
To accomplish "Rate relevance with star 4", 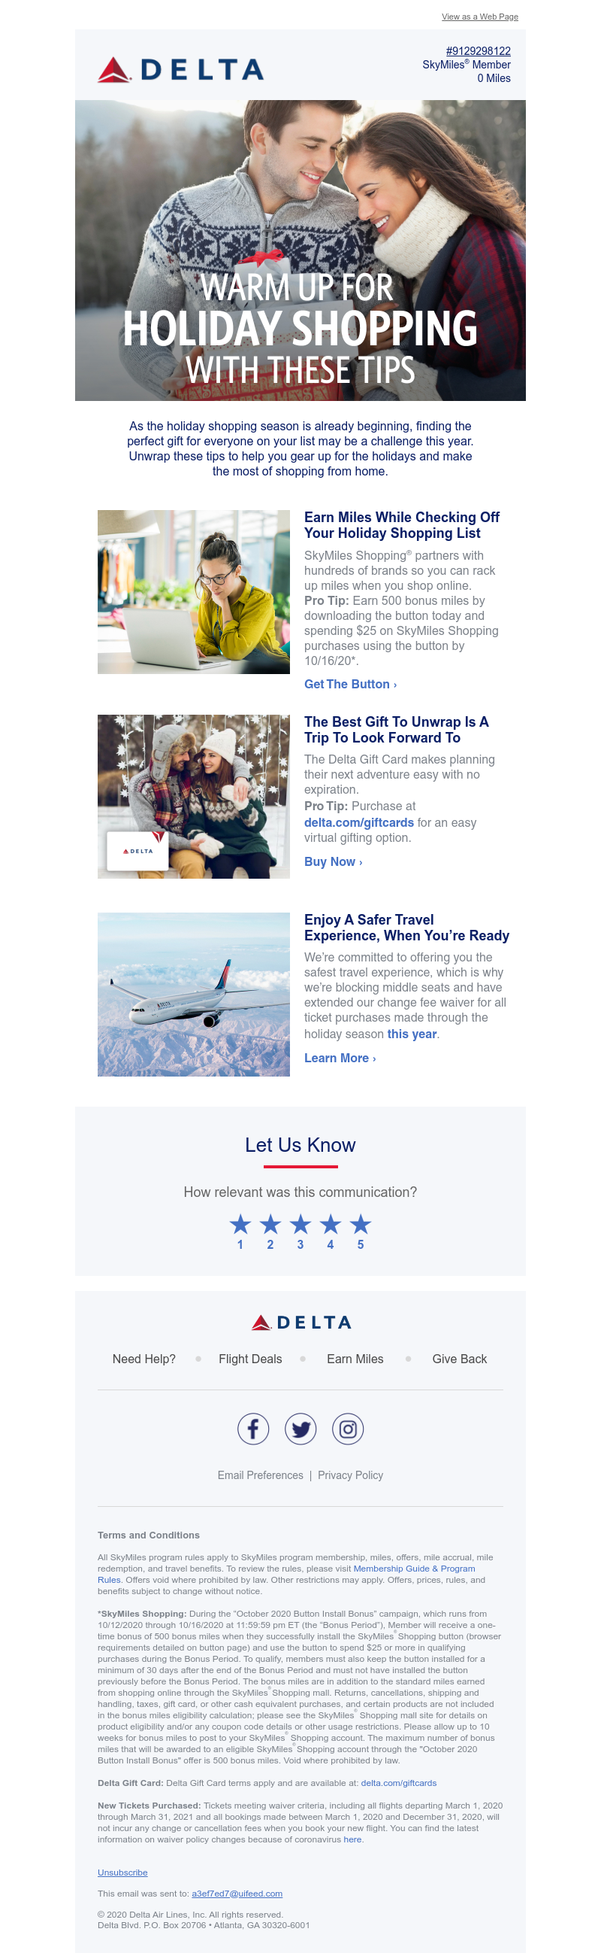I will (330, 1232).
